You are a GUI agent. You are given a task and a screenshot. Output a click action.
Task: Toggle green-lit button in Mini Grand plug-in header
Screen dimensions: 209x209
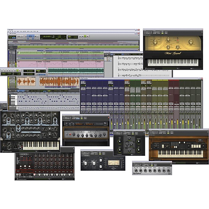tap(162, 33)
